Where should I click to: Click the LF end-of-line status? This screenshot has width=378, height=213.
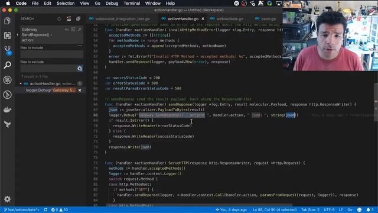click(x=341, y=210)
